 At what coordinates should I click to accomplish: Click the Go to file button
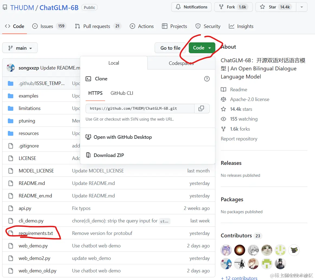(x=170, y=48)
